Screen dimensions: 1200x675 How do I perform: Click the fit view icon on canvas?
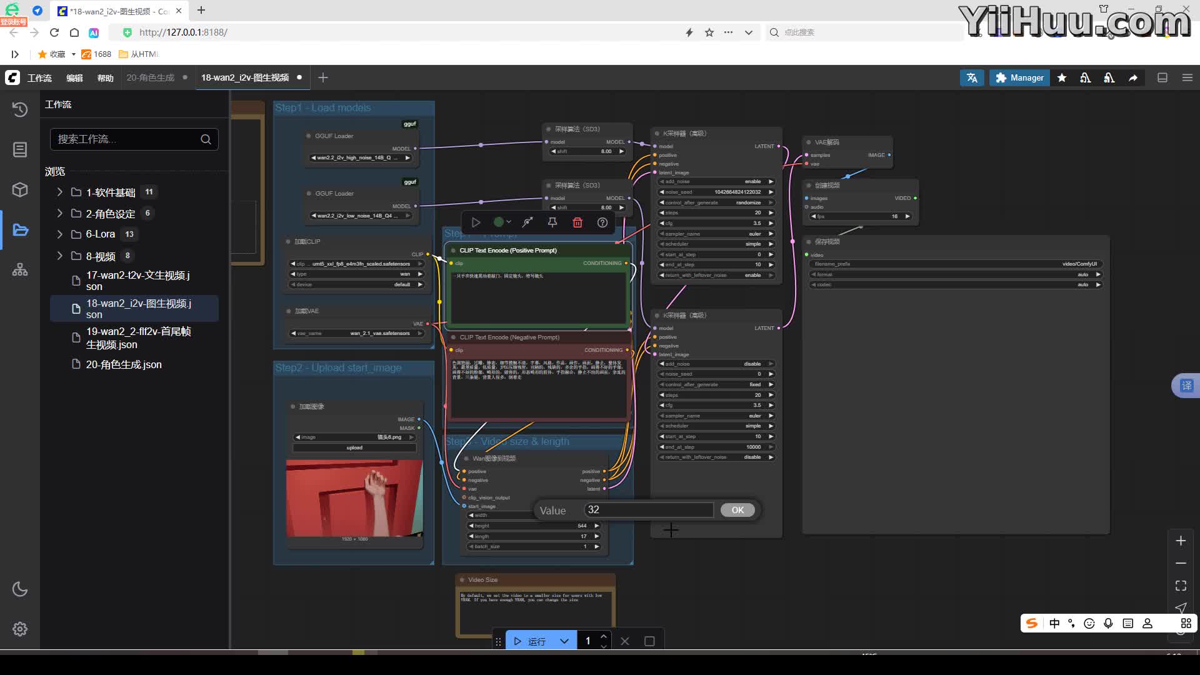[1181, 586]
